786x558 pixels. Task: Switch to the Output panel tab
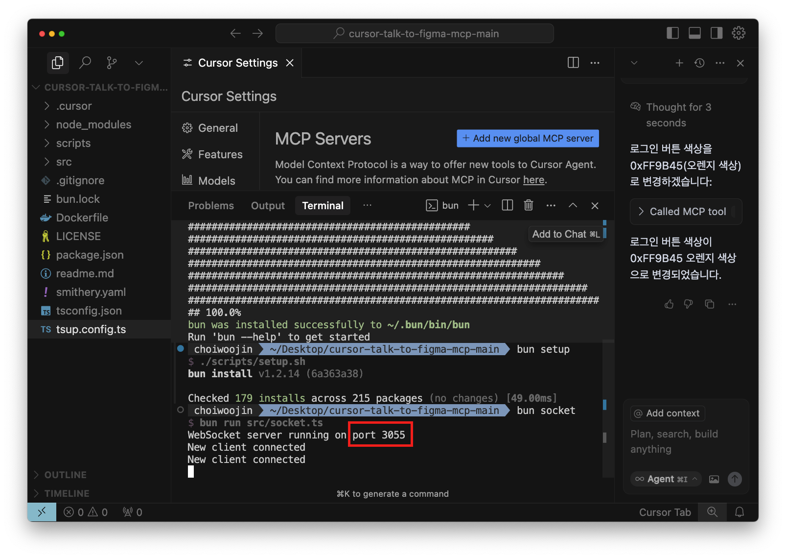click(x=268, y=206)
